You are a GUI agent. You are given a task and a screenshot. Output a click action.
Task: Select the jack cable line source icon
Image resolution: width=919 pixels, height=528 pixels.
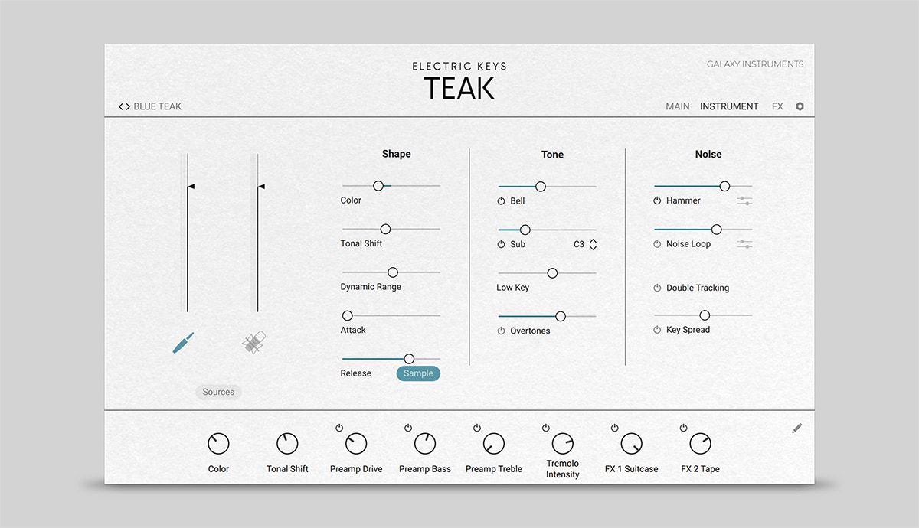(x=184, y=343)
